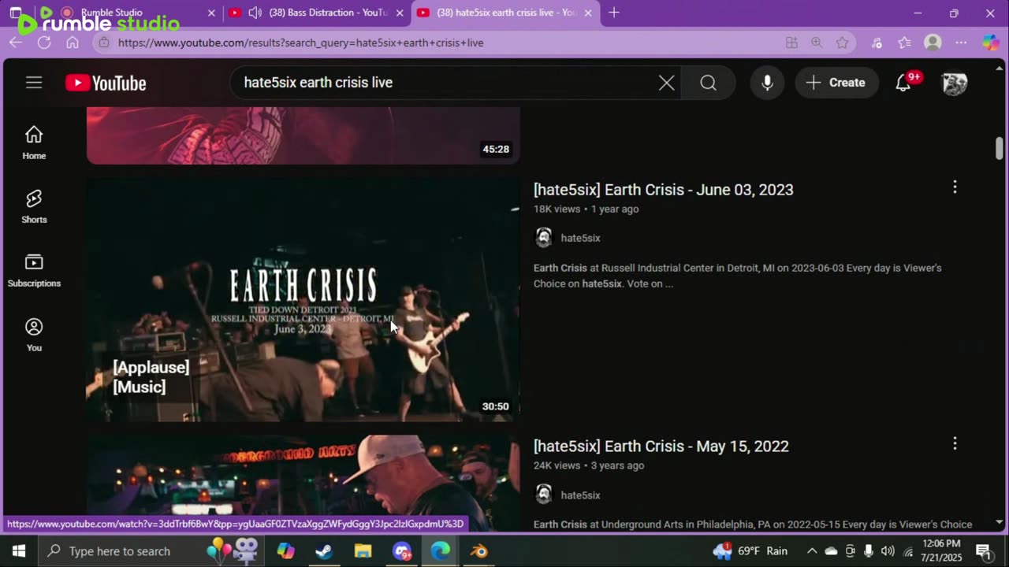Close the Bass Distraction tab
Image resolution: width=1009 pixels, height=567 pixels.
tap(400, 13)
